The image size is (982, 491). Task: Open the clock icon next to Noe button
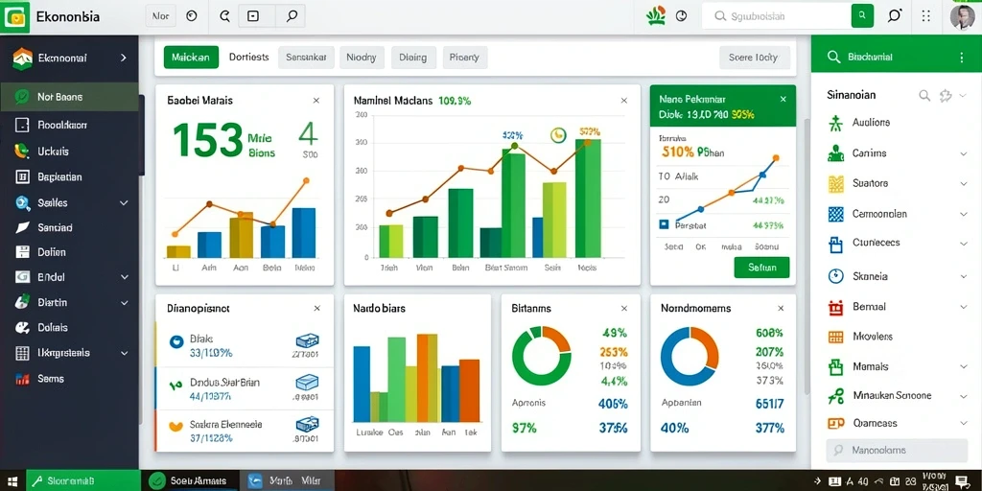192,17
